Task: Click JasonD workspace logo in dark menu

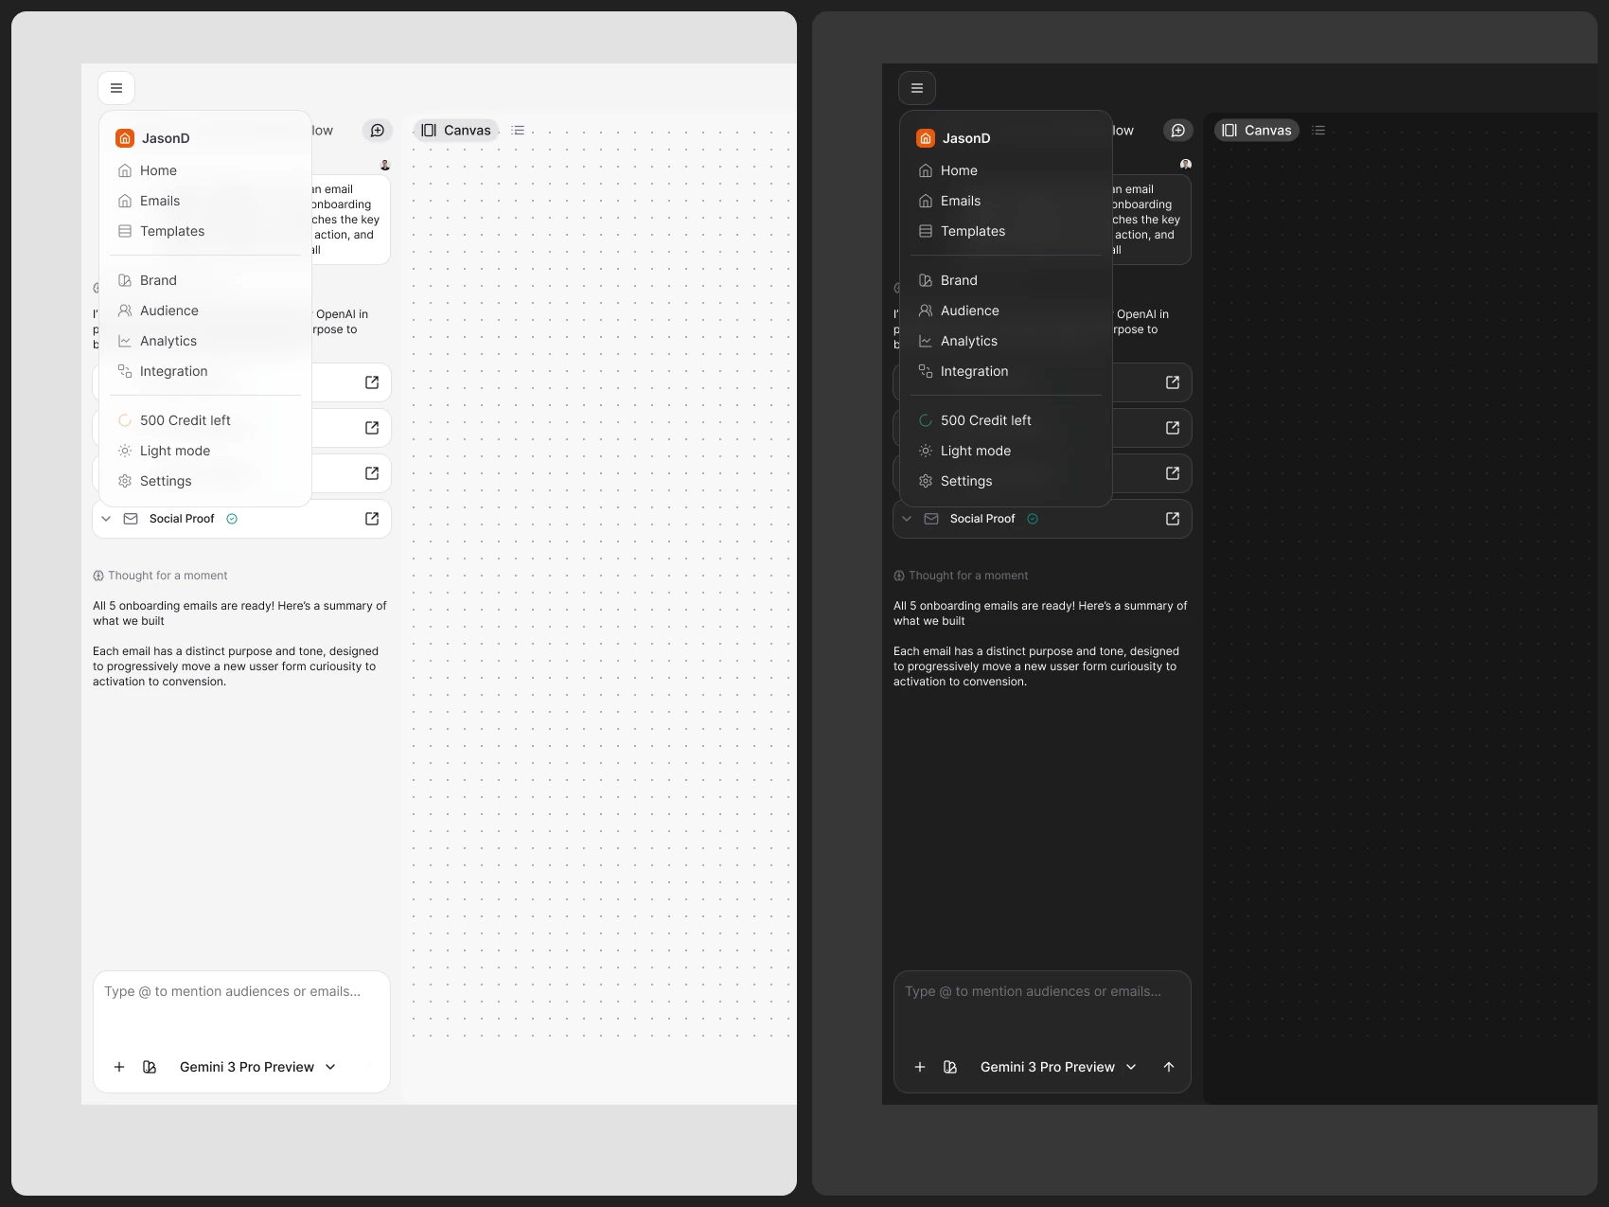Action: tap(926, 138)
